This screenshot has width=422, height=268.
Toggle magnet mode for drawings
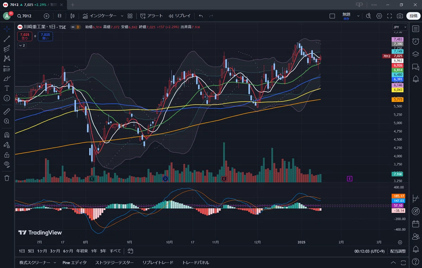click(7, 135)
